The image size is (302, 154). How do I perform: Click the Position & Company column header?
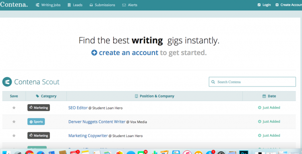[x=155, y=96]
